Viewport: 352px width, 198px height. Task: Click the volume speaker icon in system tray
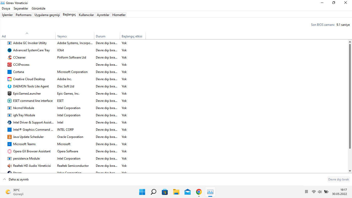pyautogui.click(x=320, y=192)
